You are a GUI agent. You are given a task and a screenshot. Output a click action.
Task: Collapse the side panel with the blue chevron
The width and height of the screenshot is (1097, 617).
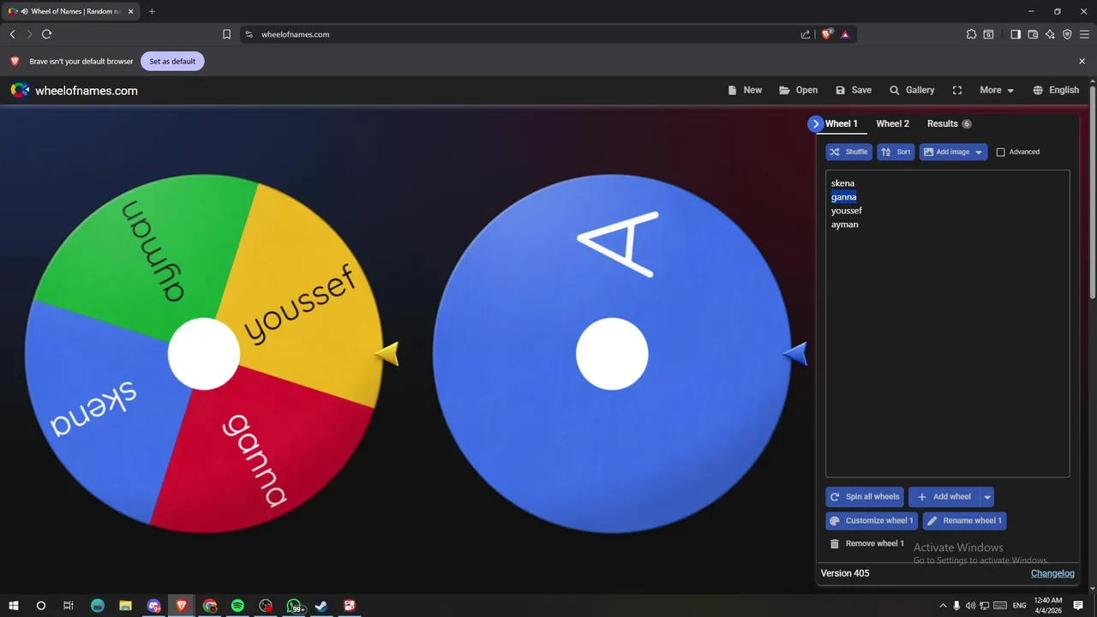(x=815, y=123)
